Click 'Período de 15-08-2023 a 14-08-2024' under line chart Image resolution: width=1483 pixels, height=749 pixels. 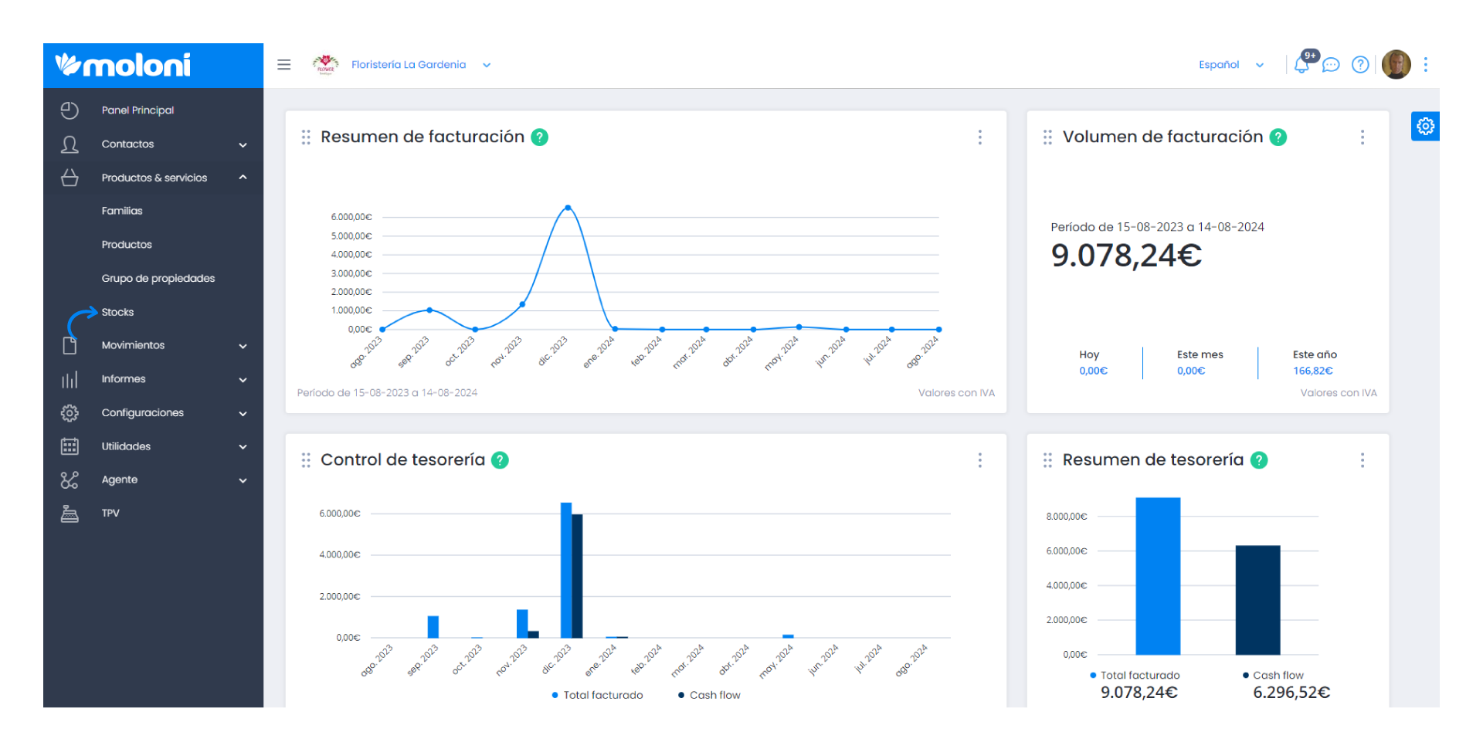tap(387, 393)
